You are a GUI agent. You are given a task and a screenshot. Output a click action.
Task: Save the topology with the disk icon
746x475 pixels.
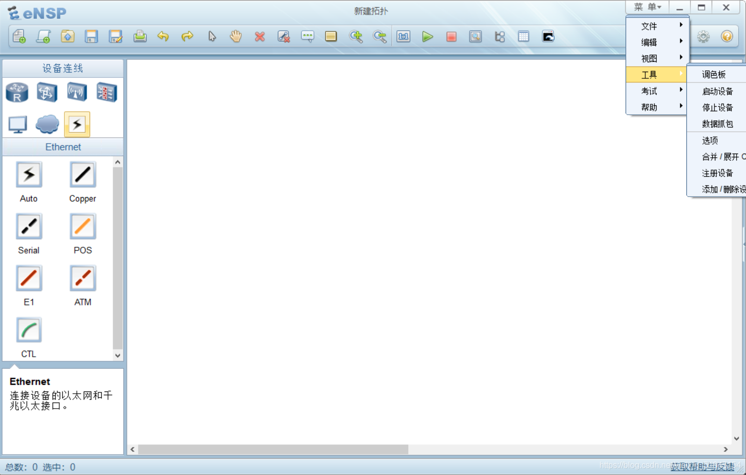(x=91, y=36)
